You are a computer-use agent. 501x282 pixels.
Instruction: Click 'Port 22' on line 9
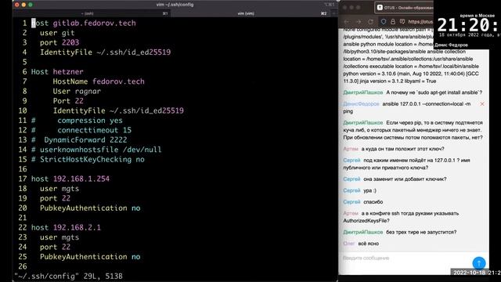[68, 101]
